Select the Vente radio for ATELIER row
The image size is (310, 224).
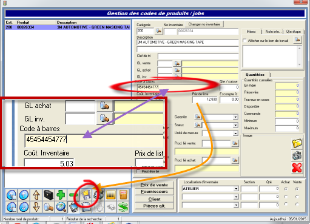click(297, 189)
